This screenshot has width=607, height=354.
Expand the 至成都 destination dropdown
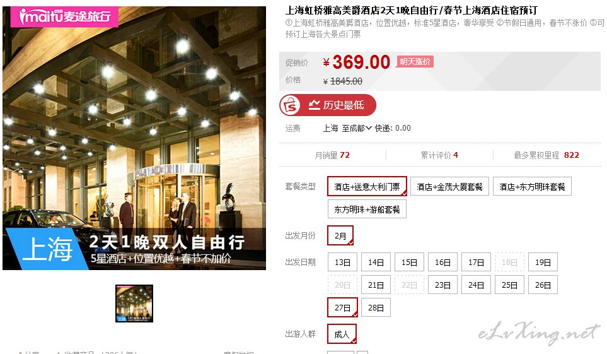point(357,128)
